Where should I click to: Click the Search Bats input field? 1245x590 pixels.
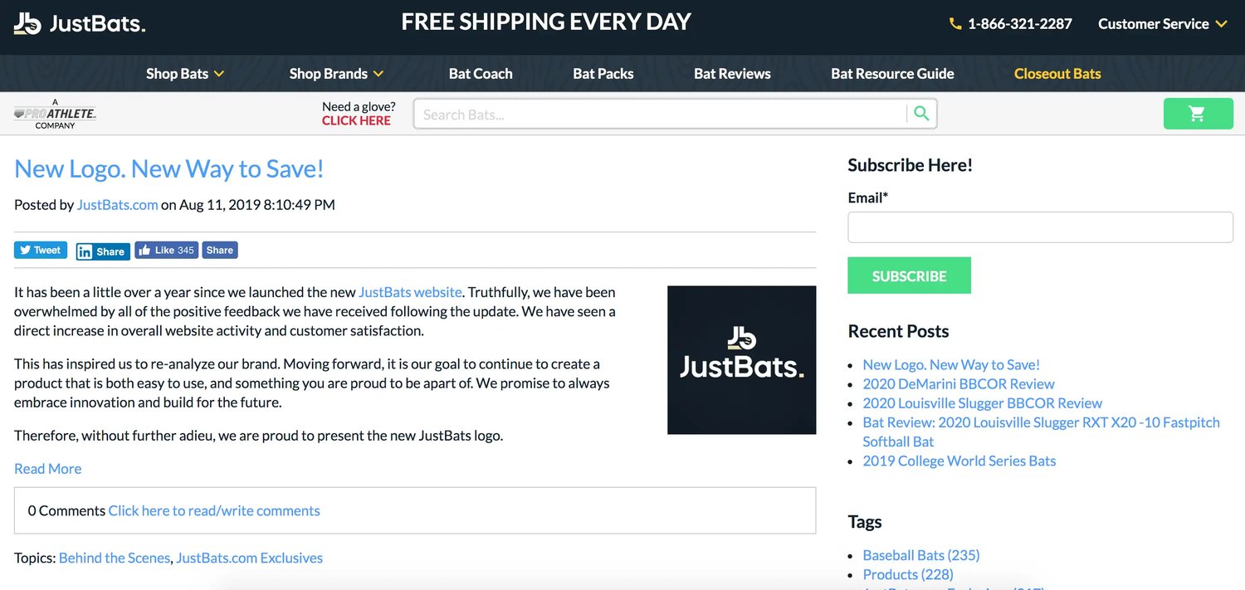point(660,115)
